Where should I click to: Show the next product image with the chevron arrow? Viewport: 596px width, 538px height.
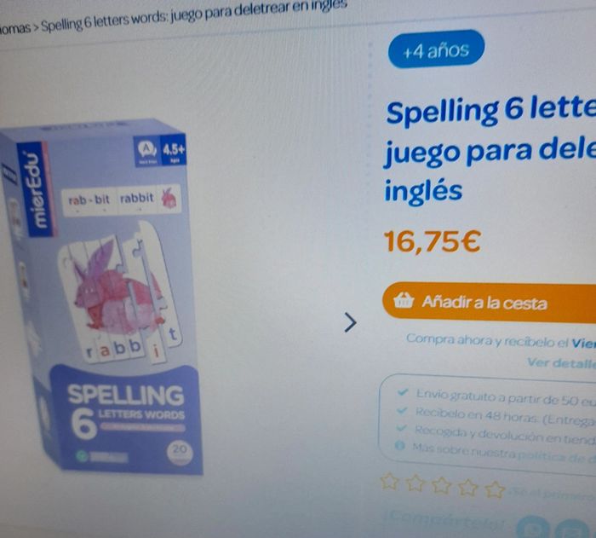(351, 322)
